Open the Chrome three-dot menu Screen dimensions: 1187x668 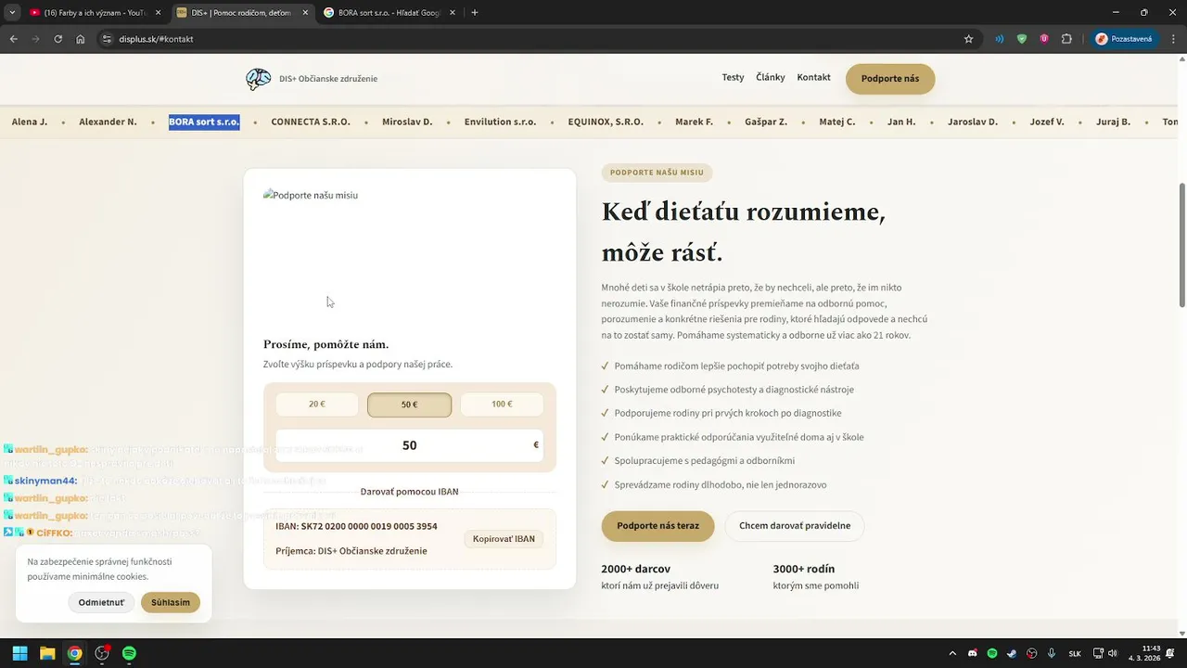point(1172,39)
